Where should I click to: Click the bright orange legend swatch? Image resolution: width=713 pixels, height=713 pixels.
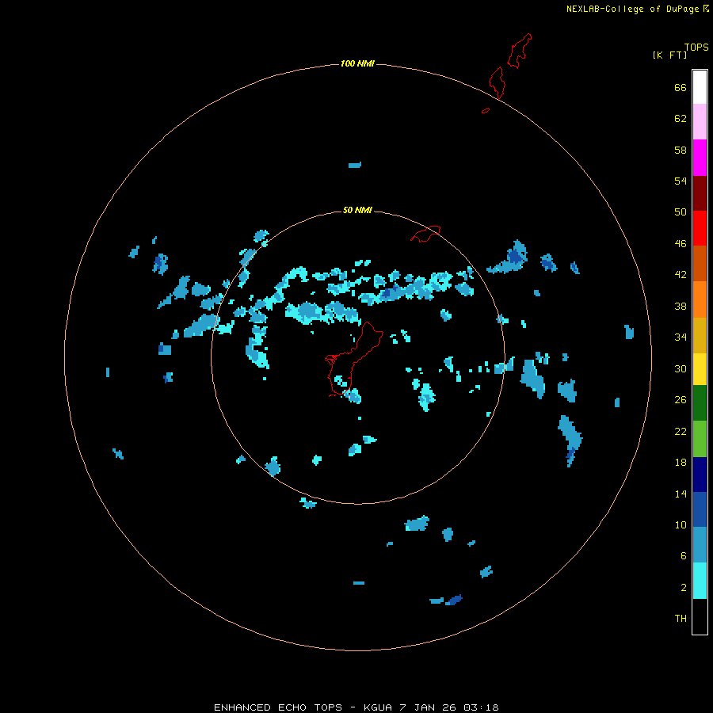click(x=700, y=299)
